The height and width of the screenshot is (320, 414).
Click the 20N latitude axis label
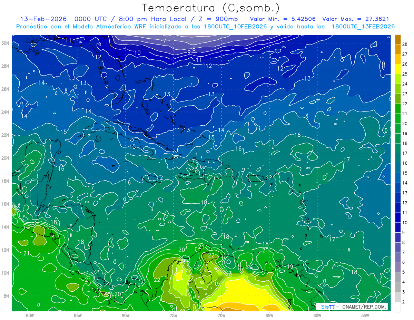[x=6, y=158]
